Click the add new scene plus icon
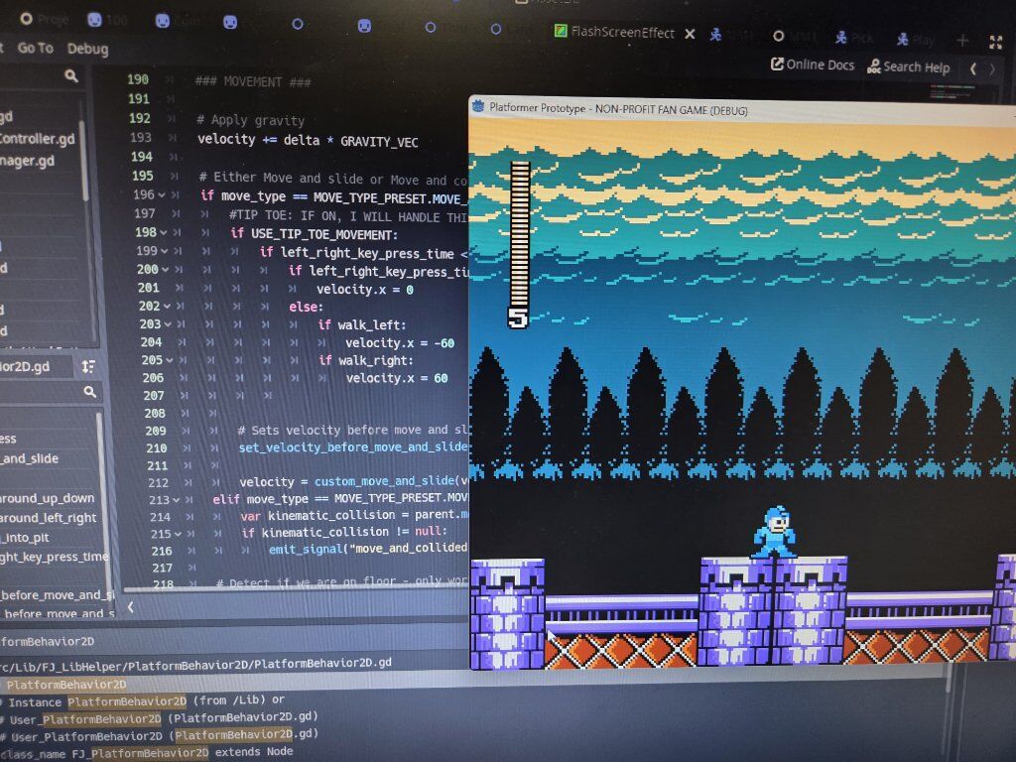 [961, 40]
